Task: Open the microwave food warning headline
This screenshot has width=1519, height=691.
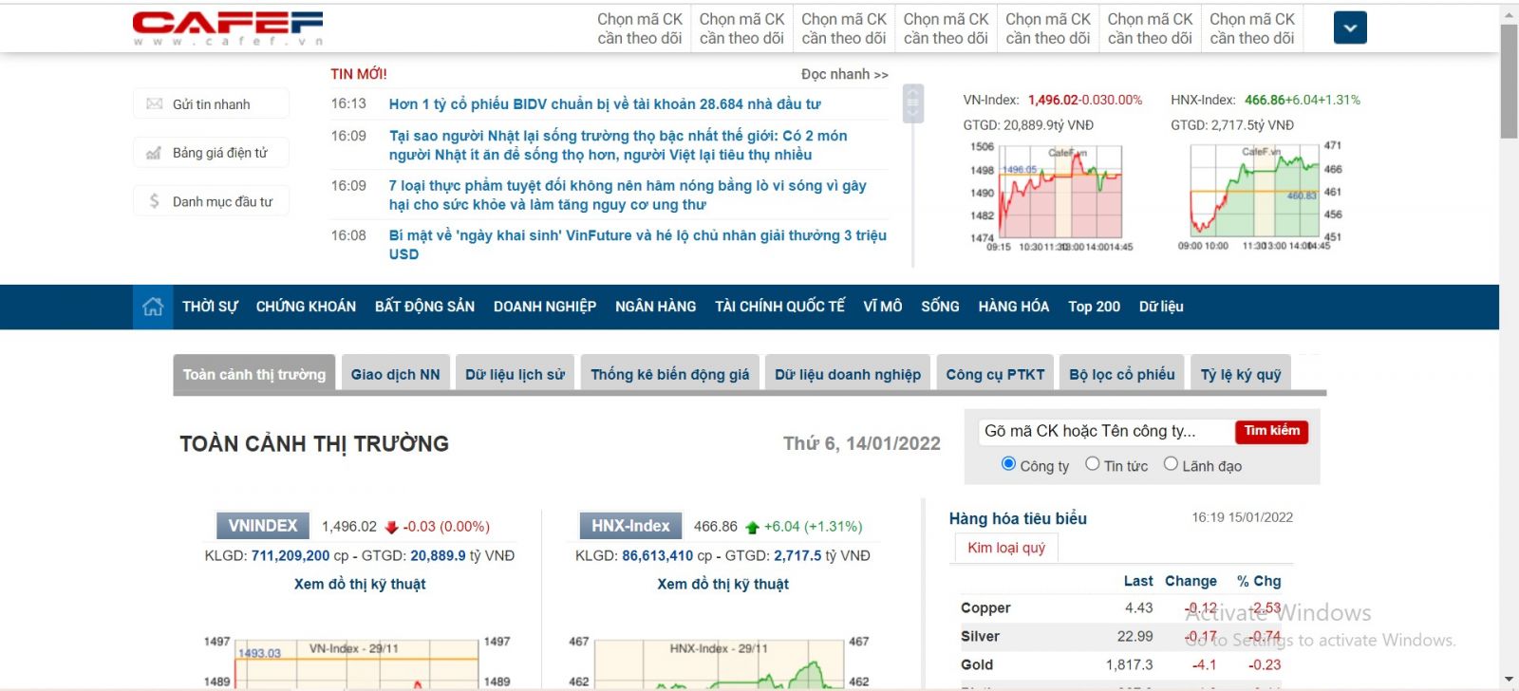Action: coord(628,195)
